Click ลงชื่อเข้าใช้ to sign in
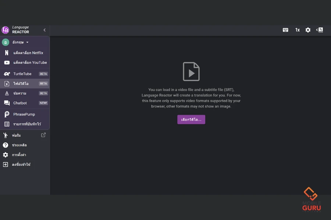Screen dimensions: 331x220 pos(21,165)
